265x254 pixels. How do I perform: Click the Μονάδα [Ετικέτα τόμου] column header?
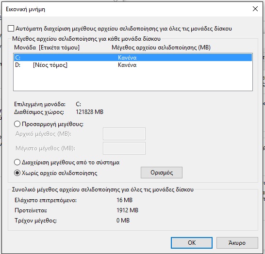[x=47, y=48]
